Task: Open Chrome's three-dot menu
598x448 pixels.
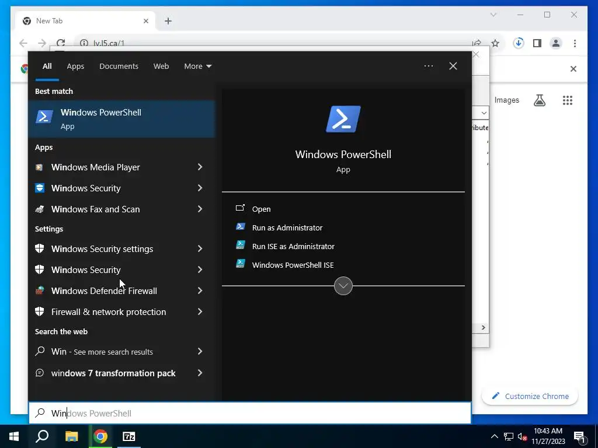Action: click(x=575, y=43)
